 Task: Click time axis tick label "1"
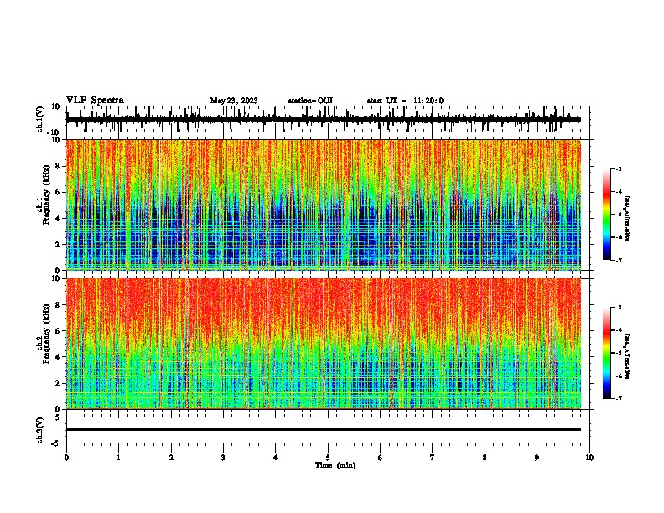tap(118, 458)
